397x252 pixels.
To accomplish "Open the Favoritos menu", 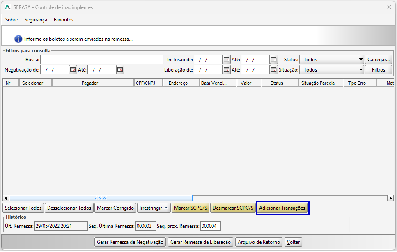I will (64, 20).
